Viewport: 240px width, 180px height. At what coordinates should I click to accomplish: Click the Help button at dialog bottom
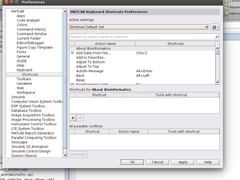point(208,162)
